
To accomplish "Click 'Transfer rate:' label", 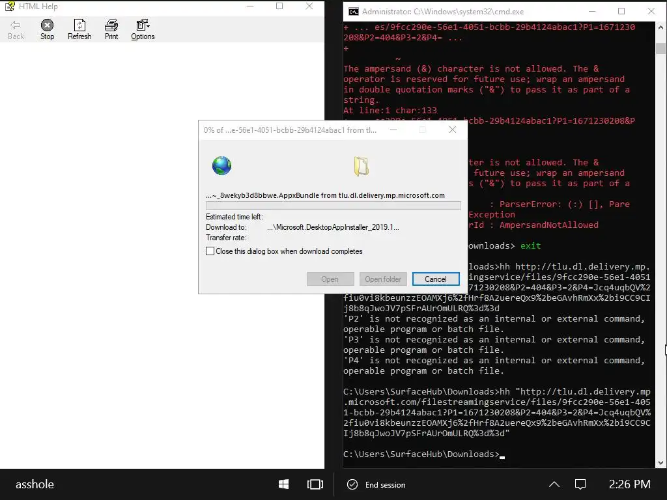I will coord(226,238).
